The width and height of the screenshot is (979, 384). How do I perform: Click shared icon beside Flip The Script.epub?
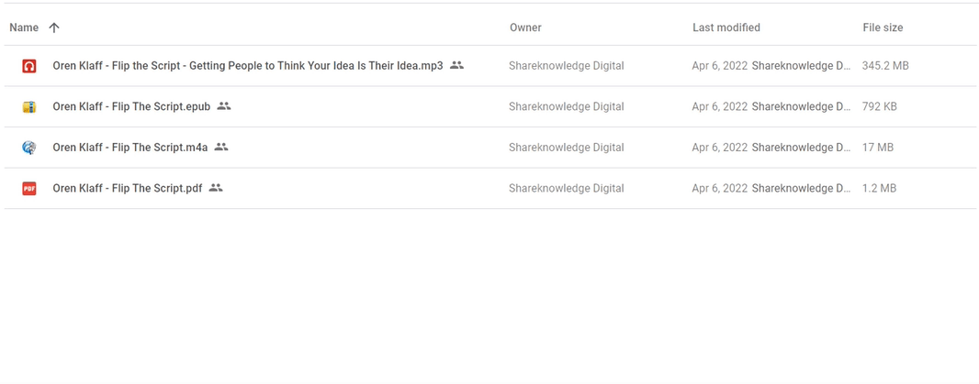(224, 106)
